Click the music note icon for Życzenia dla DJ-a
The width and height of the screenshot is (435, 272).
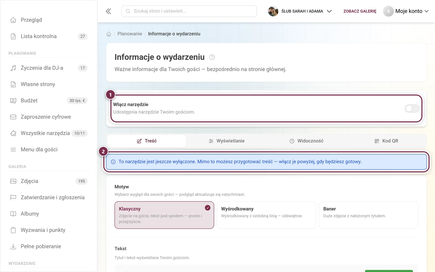[x=13, y=68]
